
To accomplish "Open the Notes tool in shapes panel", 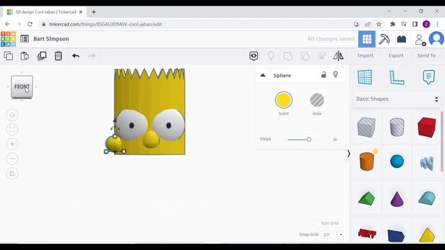I will coord(428,77).
